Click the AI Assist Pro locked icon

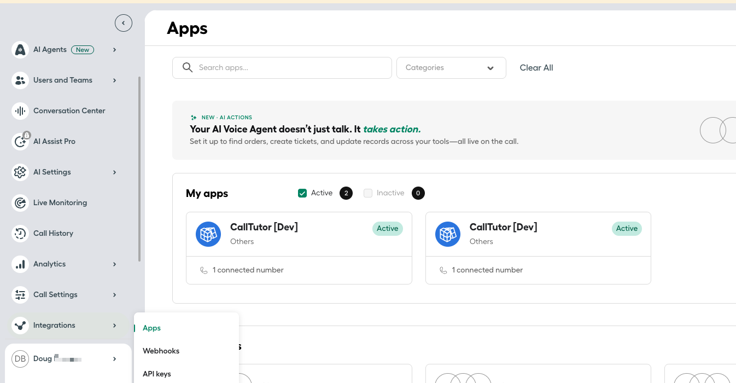(x=20, y=141)
